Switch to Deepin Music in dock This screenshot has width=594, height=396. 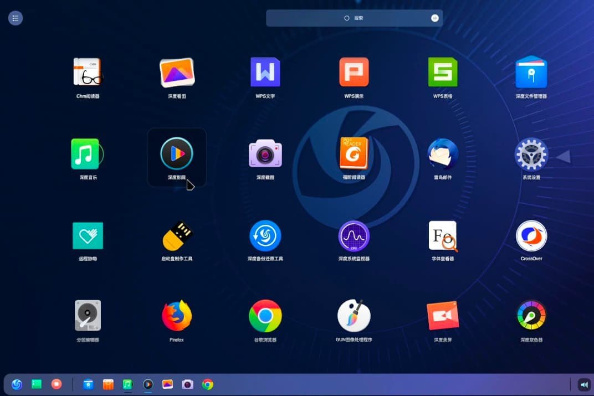127,384
